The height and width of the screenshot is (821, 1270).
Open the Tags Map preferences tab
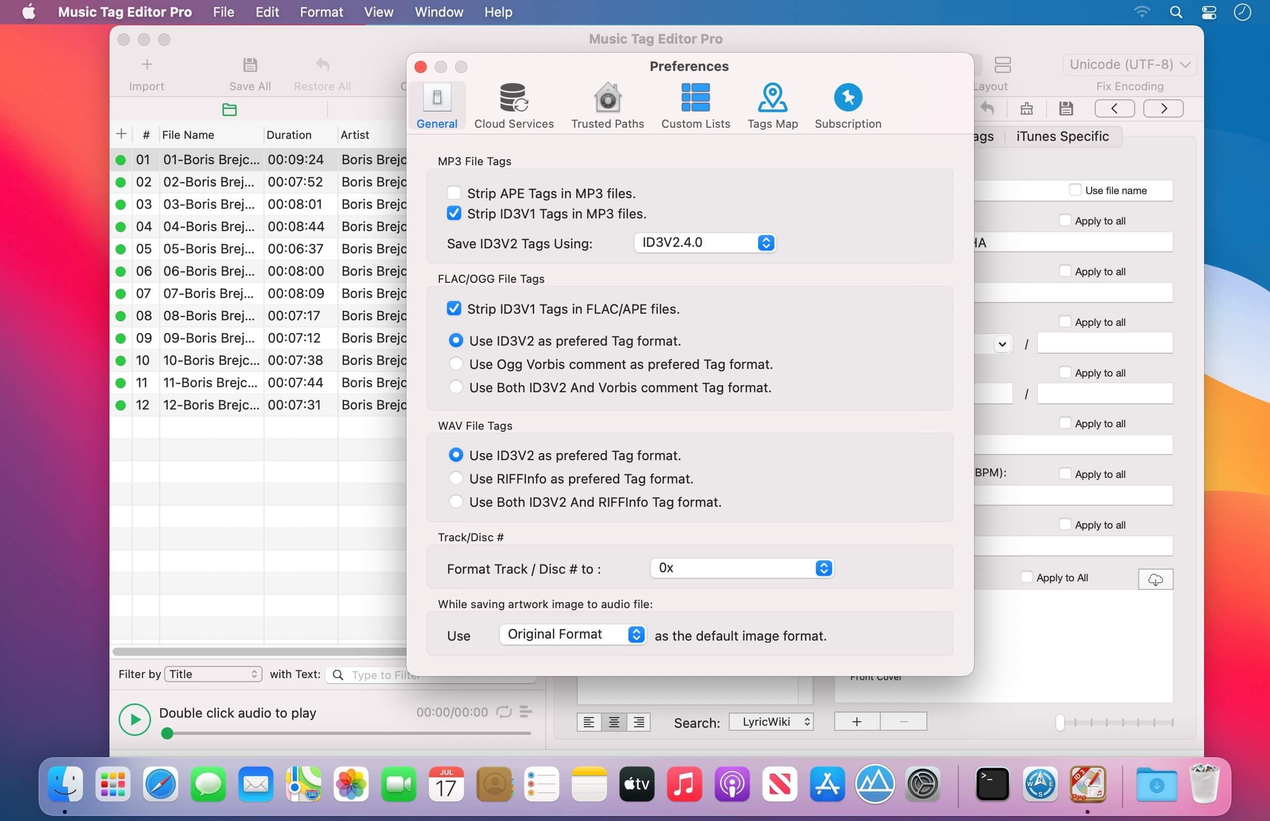pyautogui.click(x=772, y=105)
